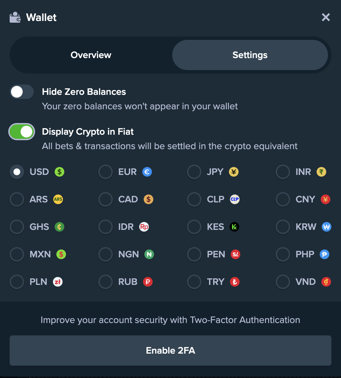Close the Wallet dialog
Image resolution: width=341 pixels, height=378 pixels.
(x=326, y=17)
